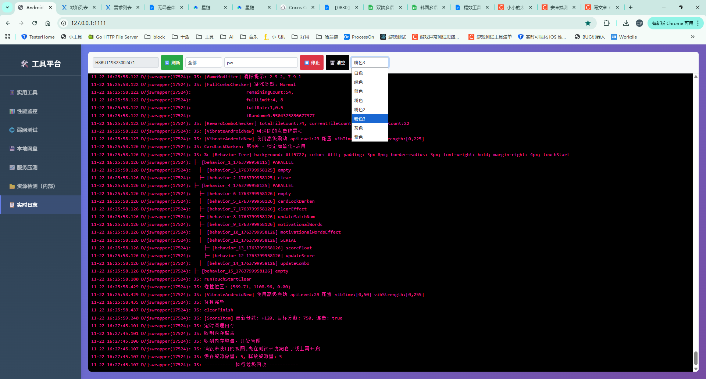
Task: Toggle the 停止 stop logging button
Action: tap(311, 62)
